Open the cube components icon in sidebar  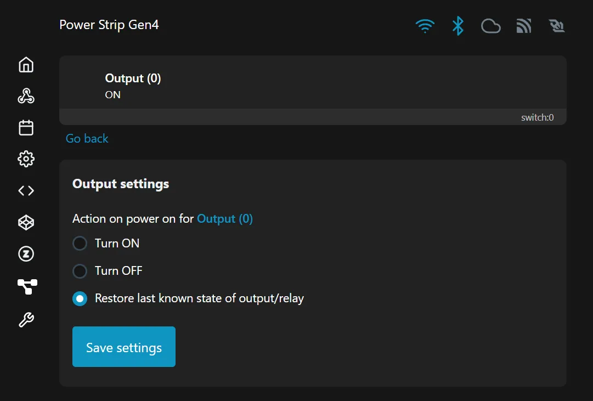click(x=26, y=222)
